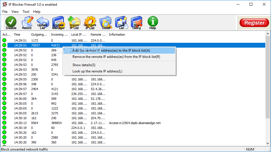Open the Tool menu

click(26, 12)
